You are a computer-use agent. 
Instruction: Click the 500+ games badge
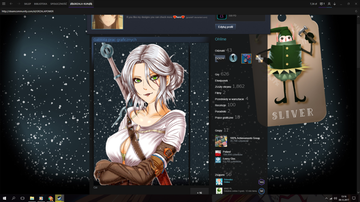point(220,59)
